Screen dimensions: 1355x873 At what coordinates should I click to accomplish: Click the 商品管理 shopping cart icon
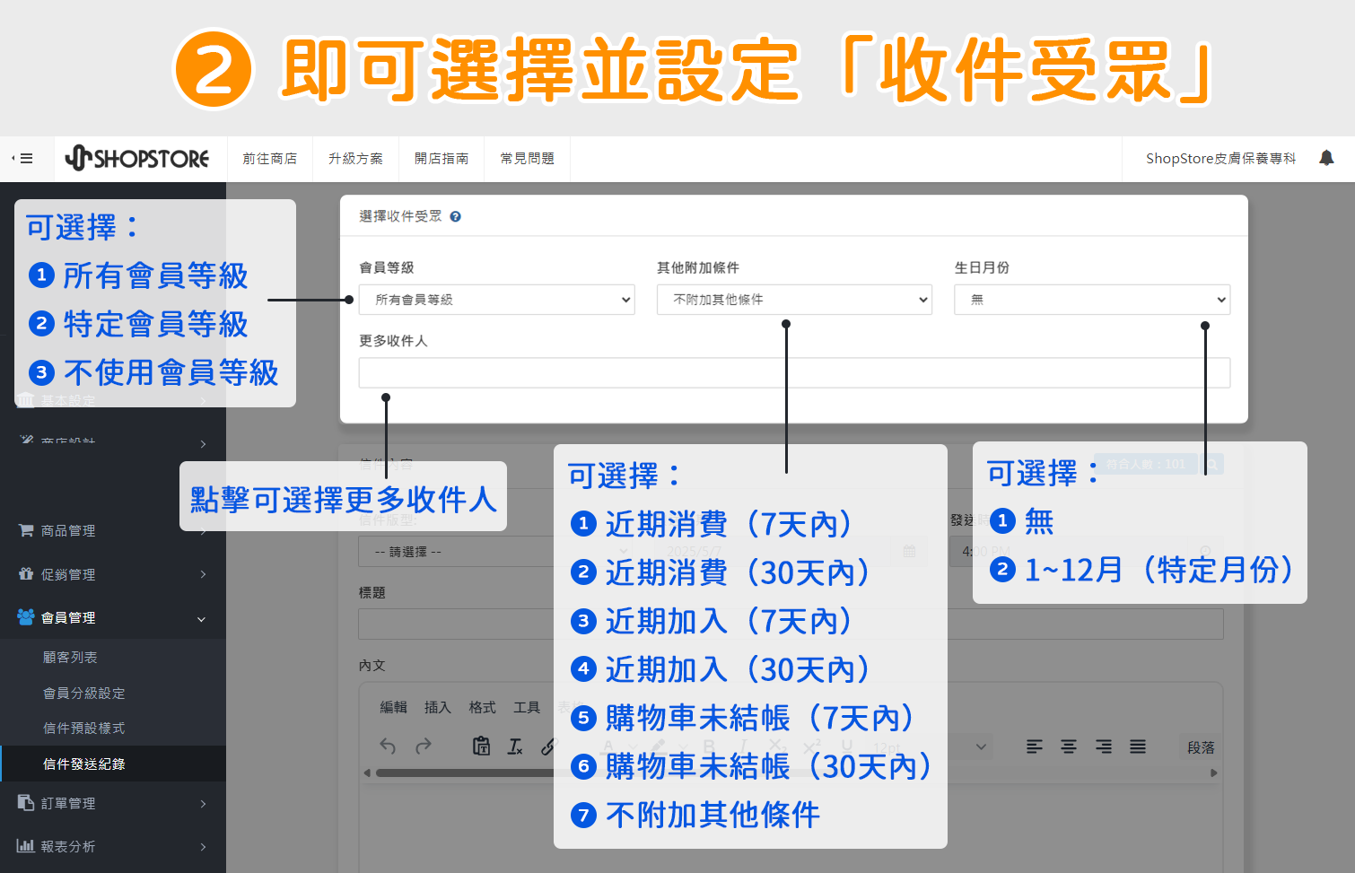coord(26,530)
